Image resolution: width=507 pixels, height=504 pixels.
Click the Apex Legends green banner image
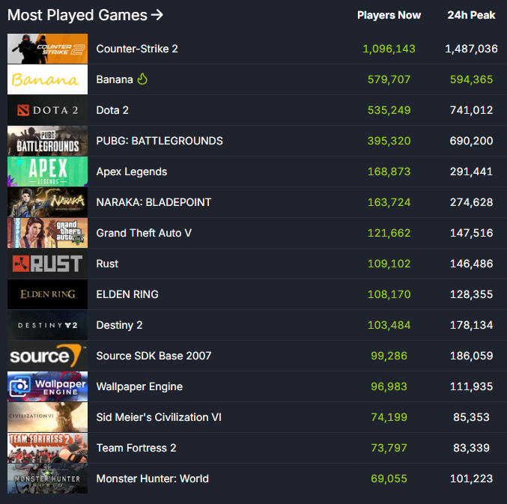[47, 171]
